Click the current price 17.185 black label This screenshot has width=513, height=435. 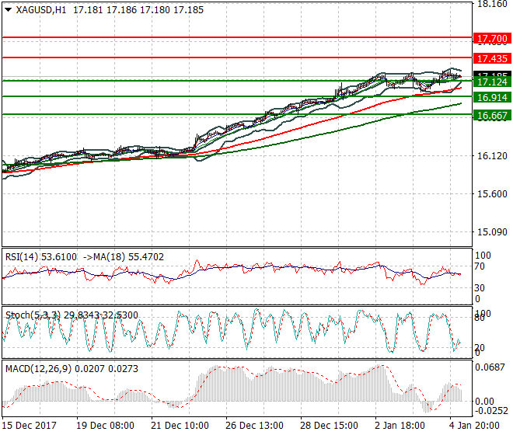click(492, 75)
